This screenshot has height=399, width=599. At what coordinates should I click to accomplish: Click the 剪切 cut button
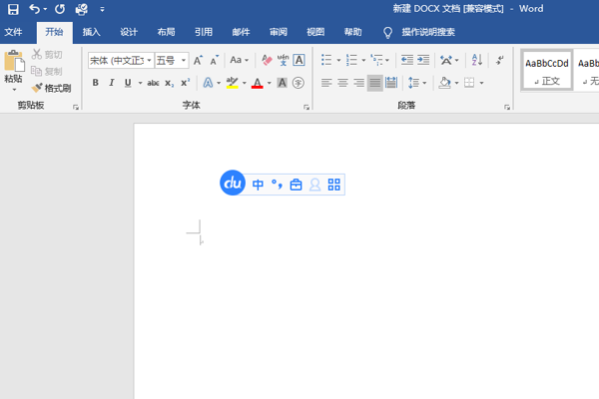[x=47, y=55]
